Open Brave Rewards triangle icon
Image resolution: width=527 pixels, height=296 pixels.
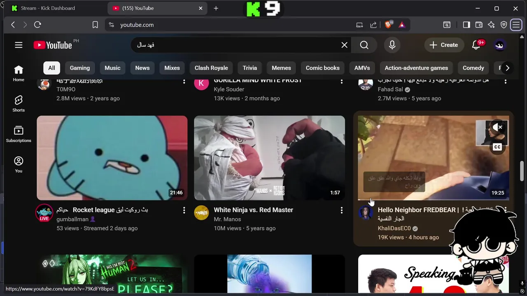[402, 25]
